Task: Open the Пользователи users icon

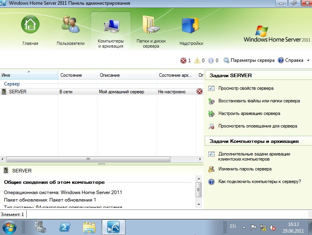Action: click(x=71, y=24)
